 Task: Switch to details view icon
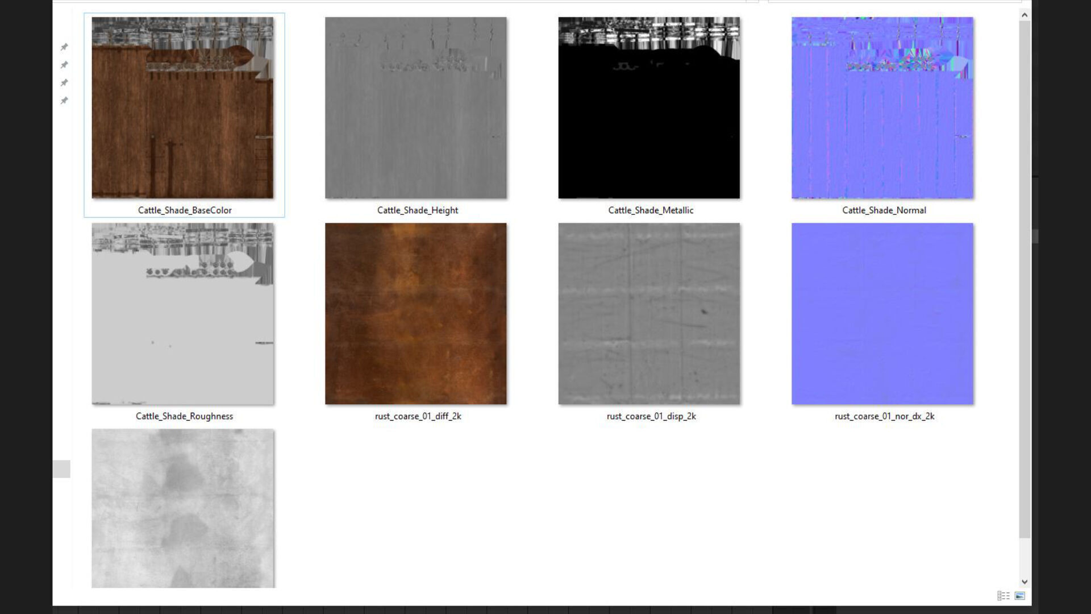coord(1003,596)
